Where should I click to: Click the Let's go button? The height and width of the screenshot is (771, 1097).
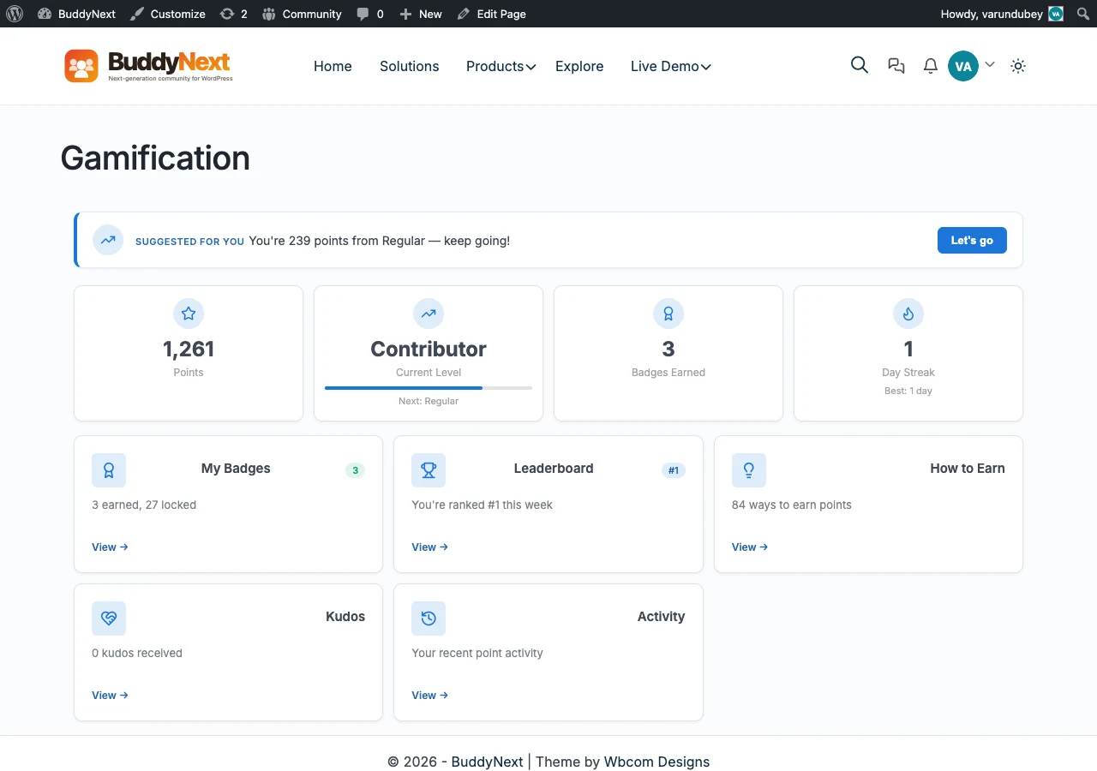(972, 241)
